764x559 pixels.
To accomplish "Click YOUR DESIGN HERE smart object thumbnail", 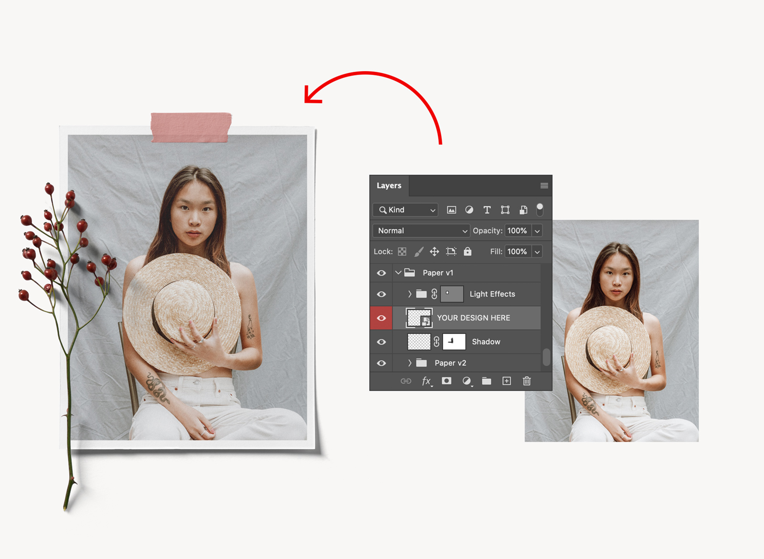I will tap(419, 318).
